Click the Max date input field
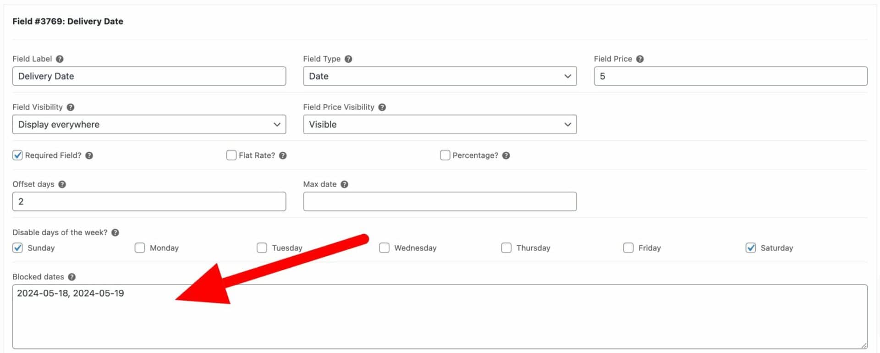 coord(440,202)
